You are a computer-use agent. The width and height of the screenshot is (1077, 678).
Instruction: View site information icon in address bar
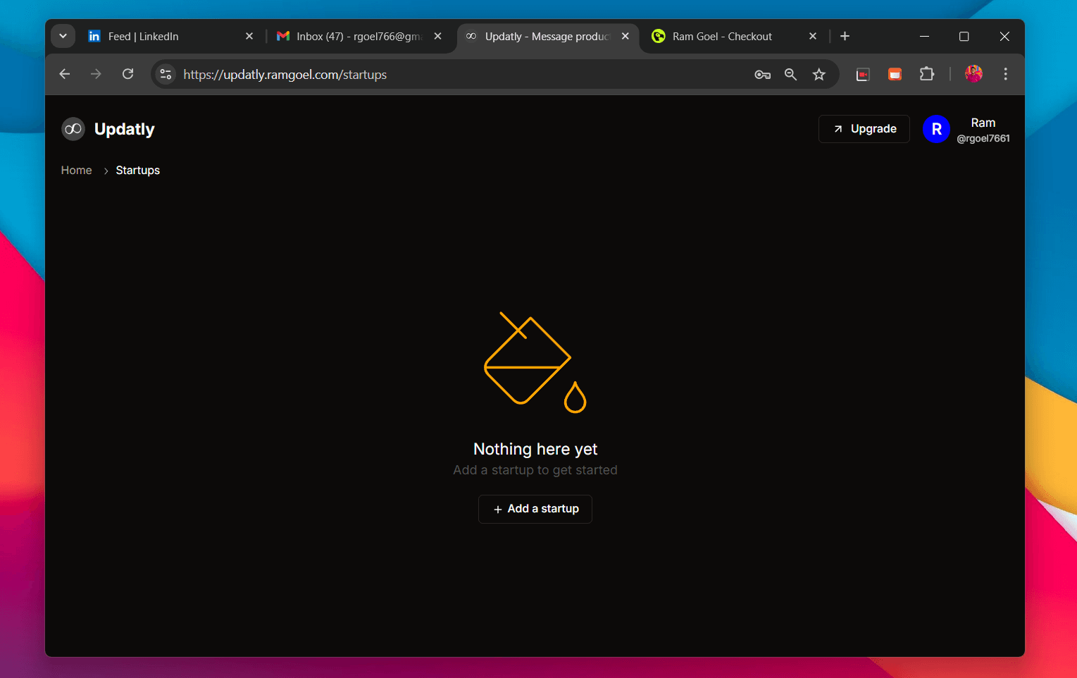pyautogui.click(x=166, y=74)
